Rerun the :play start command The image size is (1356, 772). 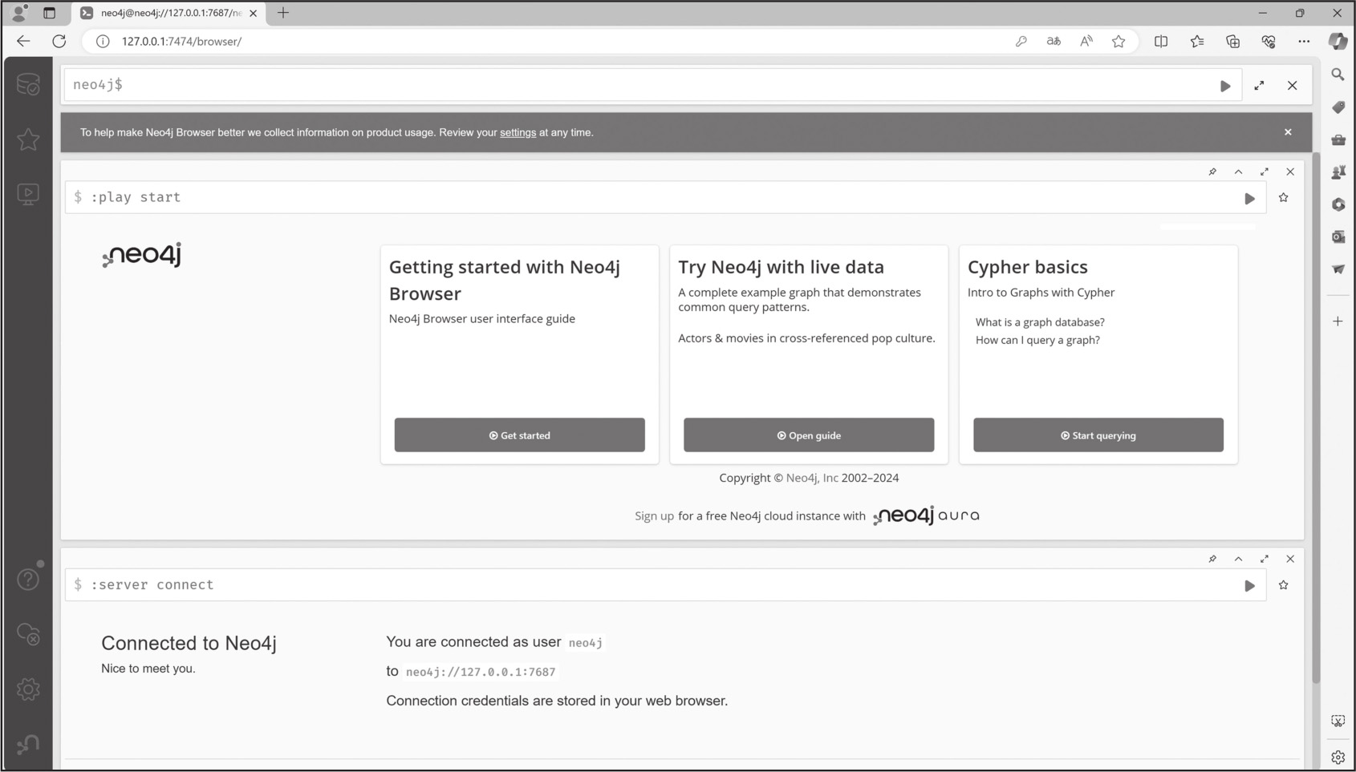pyautogui.click(x=1249, y=198)
